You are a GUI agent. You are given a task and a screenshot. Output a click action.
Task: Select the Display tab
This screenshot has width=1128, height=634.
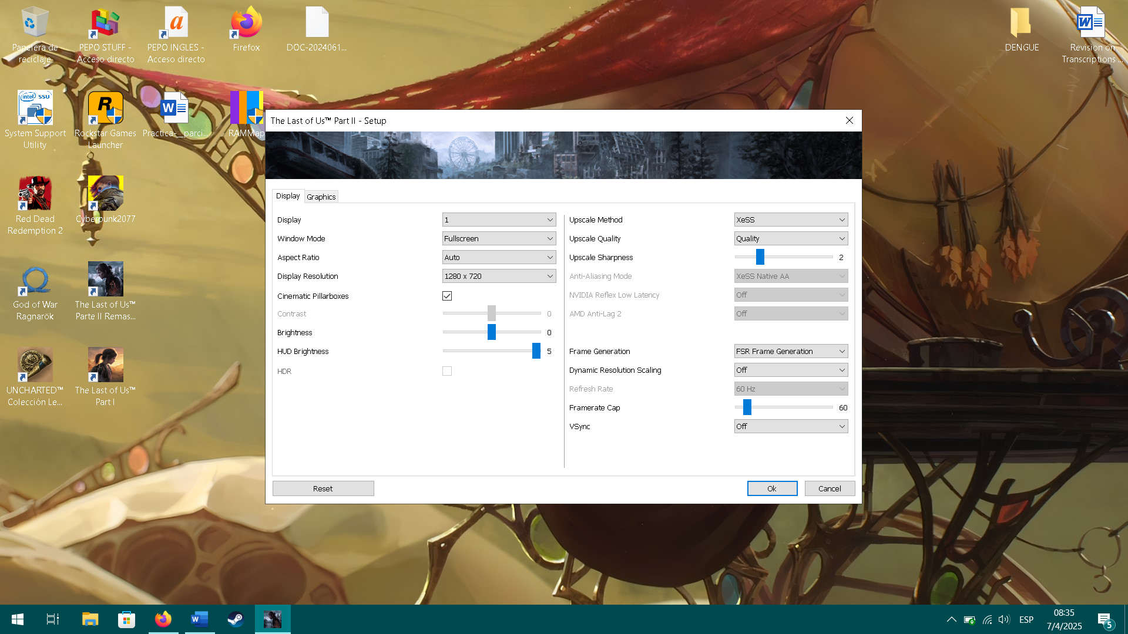(x=288, y=196)
